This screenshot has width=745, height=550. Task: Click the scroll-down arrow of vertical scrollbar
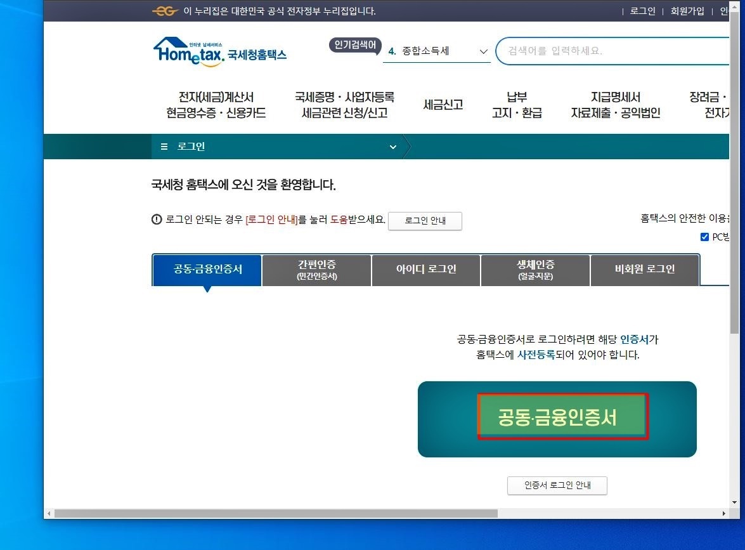click(735, 502)
